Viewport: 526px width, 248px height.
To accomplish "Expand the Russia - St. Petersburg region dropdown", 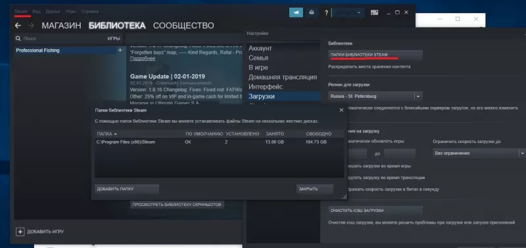I will point(418,96).
